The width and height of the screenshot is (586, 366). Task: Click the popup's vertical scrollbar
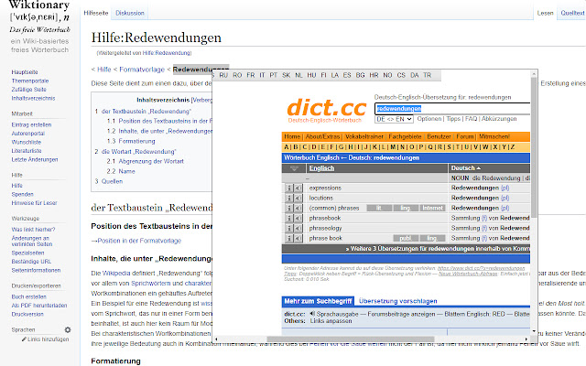coord(534,146)
